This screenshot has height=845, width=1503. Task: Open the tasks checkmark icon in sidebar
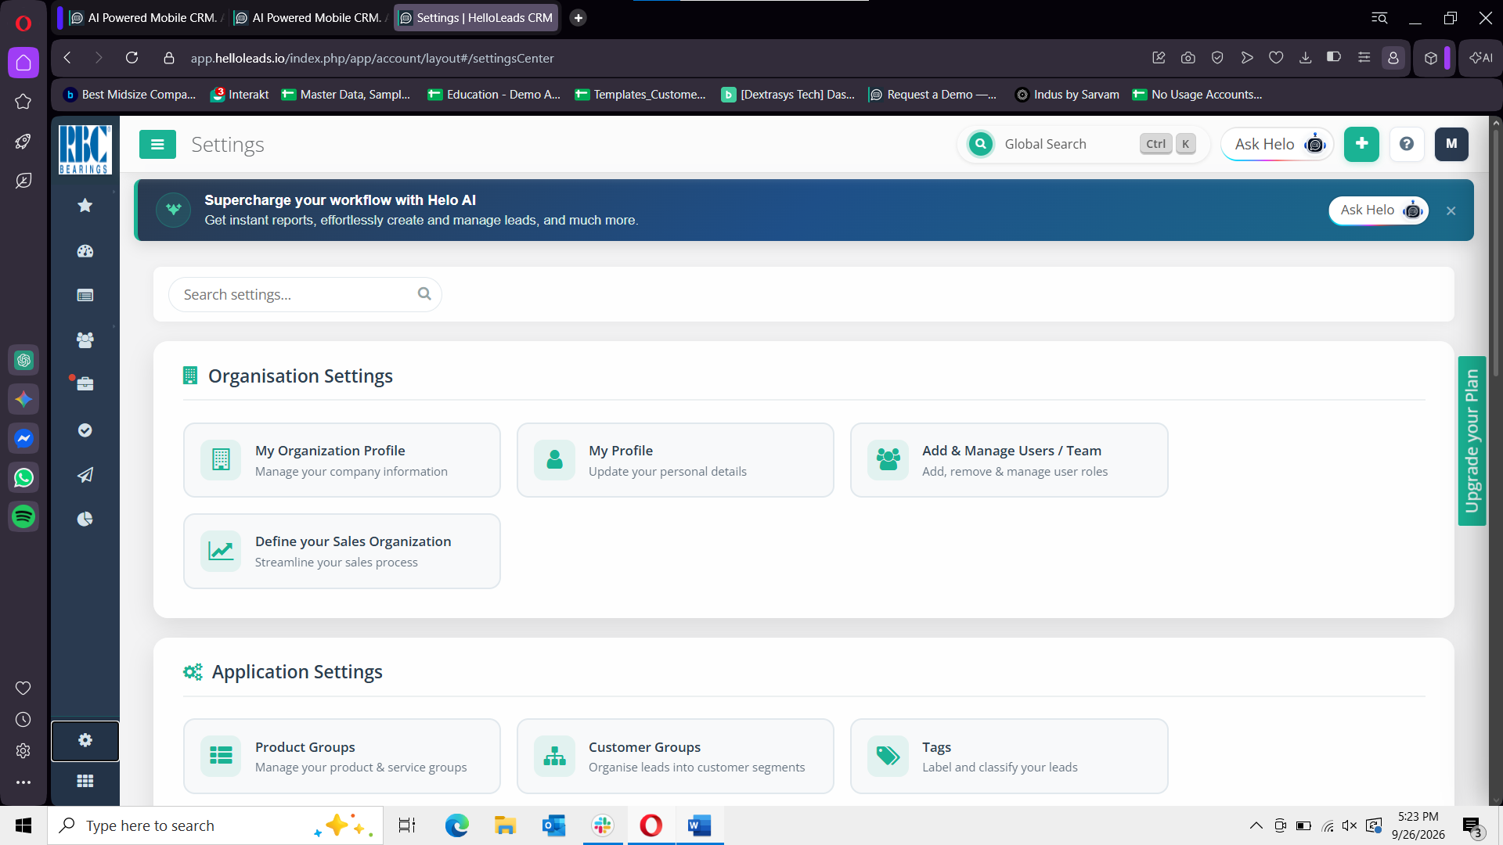[x=85, y=430]
